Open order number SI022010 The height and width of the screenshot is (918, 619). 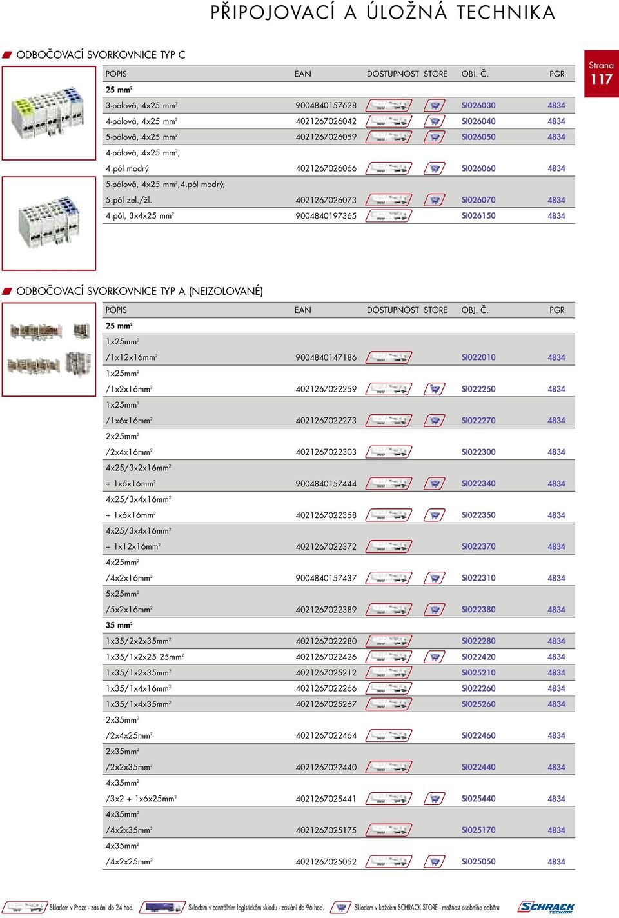pos(478,357)
